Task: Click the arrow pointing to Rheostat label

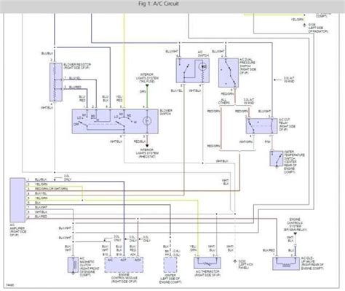Action: point(147,146)
